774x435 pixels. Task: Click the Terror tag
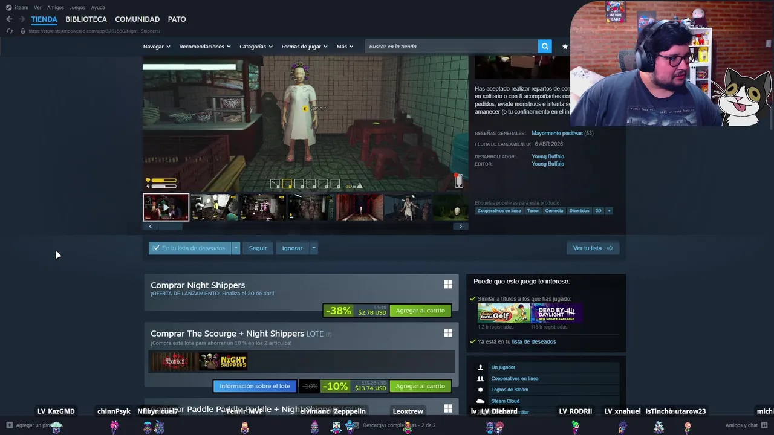[533, 211]
